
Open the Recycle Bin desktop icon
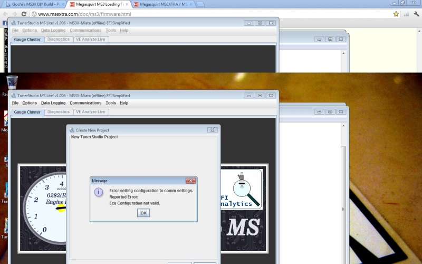pyautogui.click(x=12, y=83)
